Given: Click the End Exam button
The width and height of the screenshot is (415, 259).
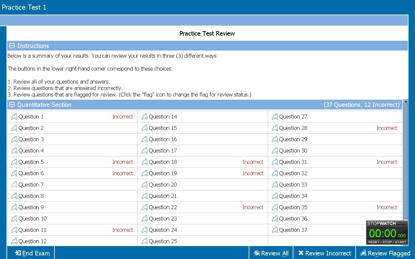Looking at the screenshot, I should coord(32,253).
